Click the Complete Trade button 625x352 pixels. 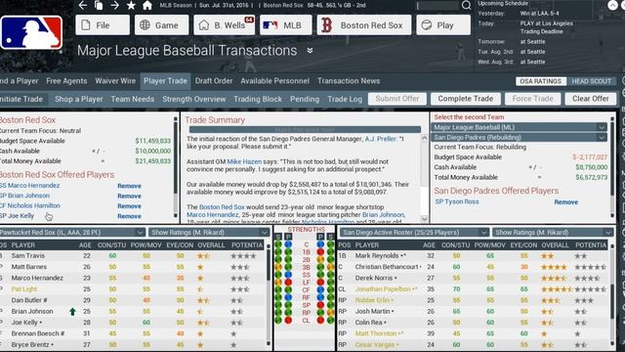466,99
